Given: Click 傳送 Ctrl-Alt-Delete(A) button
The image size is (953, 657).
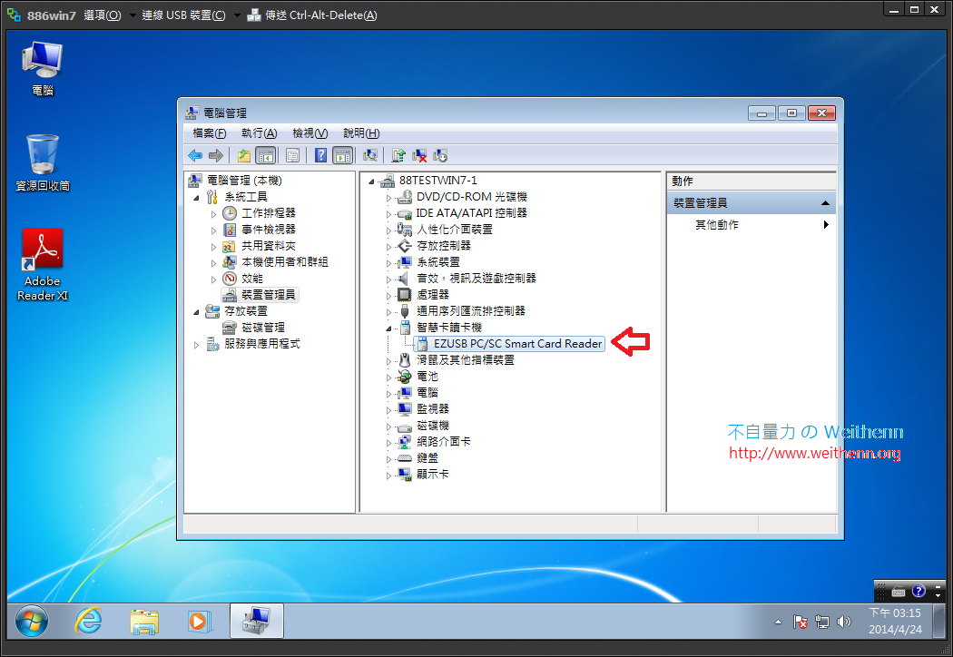Looking at the screenshot, I should pyautogui.click(x=312, y=15).
